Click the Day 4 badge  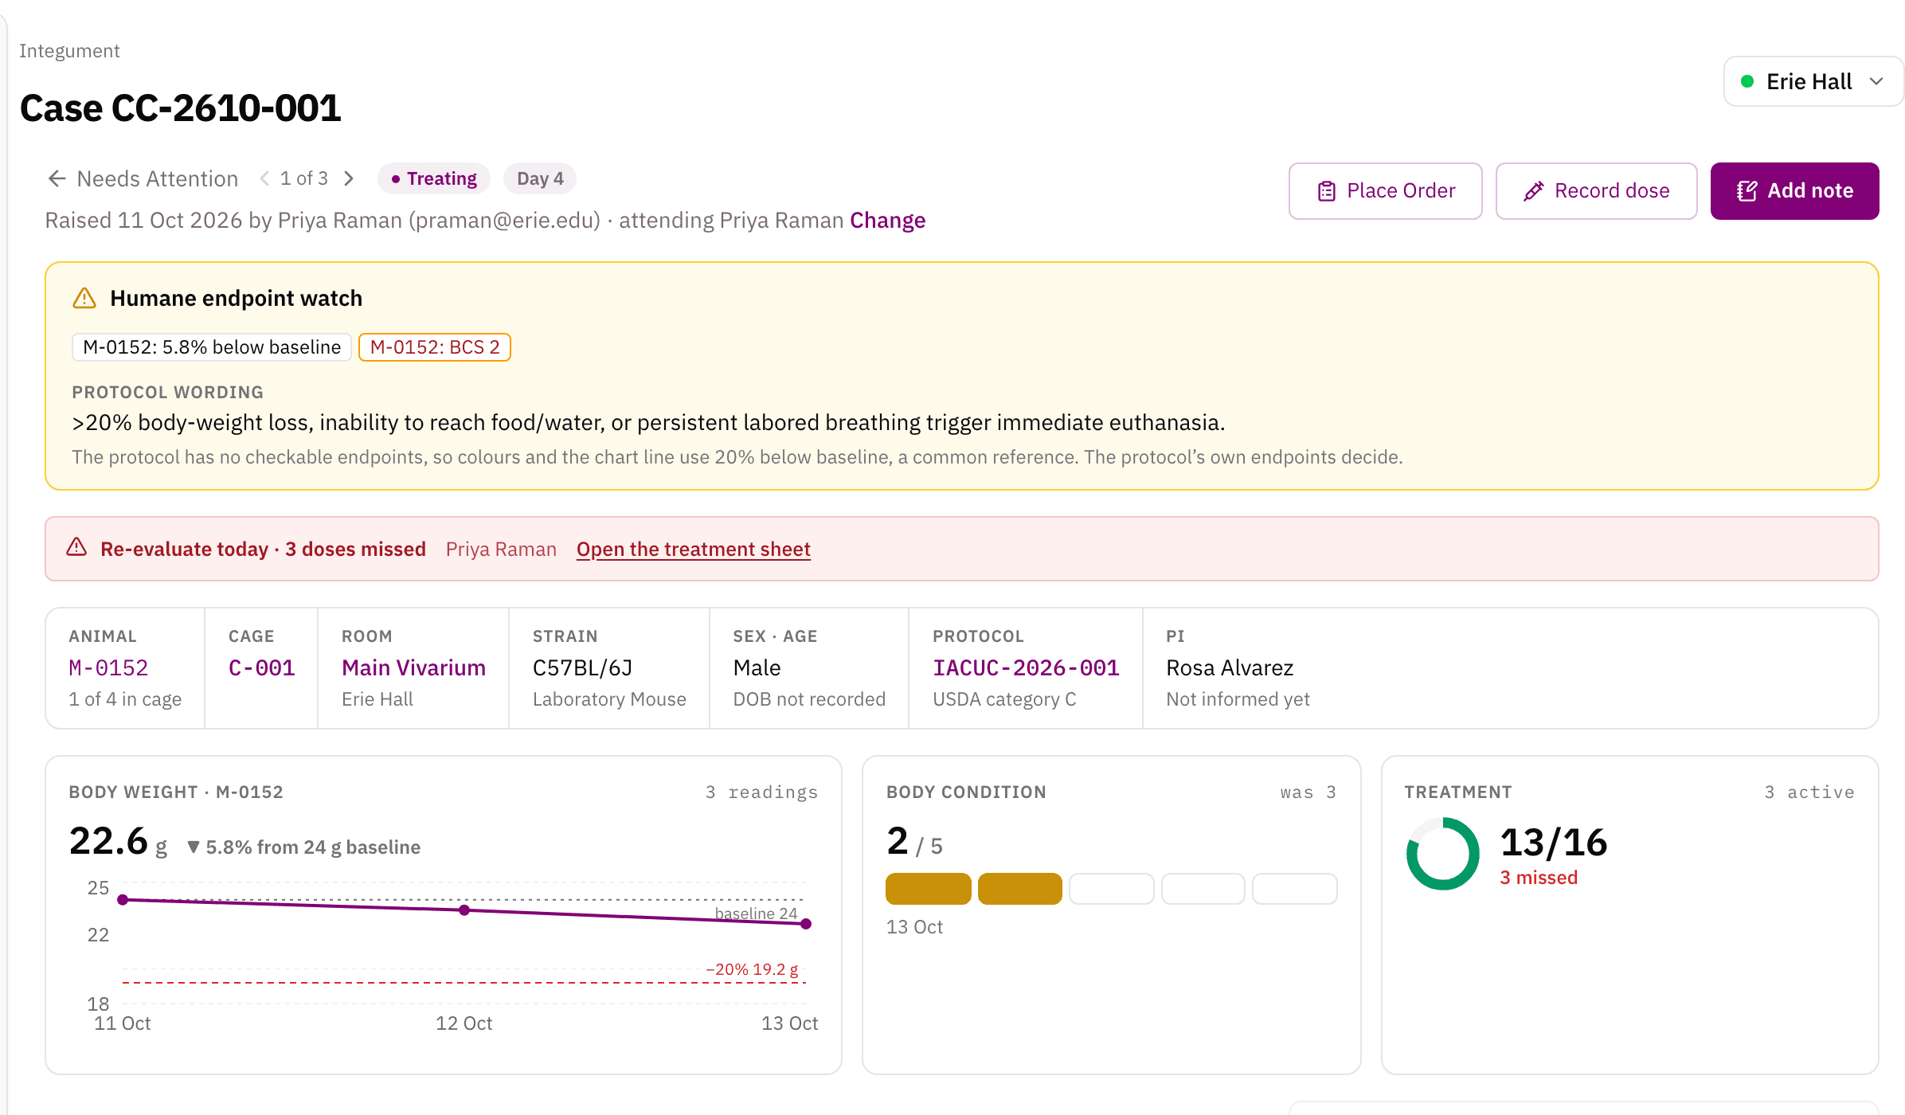[540, 178]
